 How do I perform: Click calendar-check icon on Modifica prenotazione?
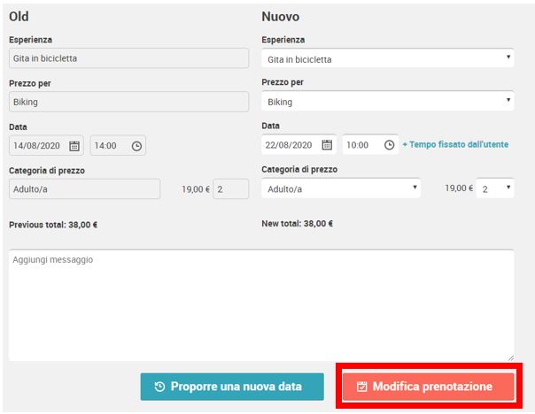click(361, 387)
